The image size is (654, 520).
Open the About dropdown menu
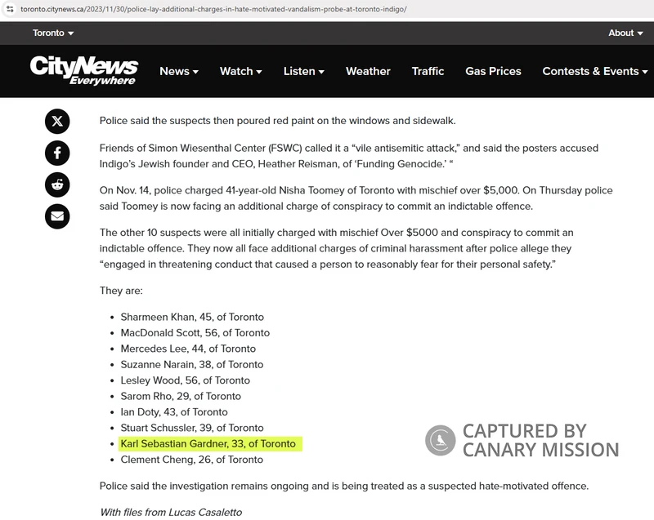pos(626,33)
